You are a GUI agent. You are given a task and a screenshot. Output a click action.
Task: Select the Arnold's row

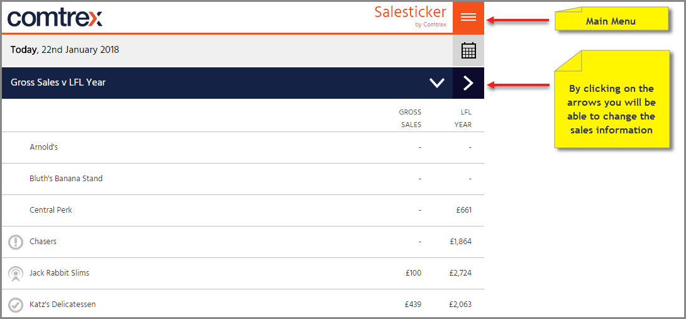tap(243, 147)
